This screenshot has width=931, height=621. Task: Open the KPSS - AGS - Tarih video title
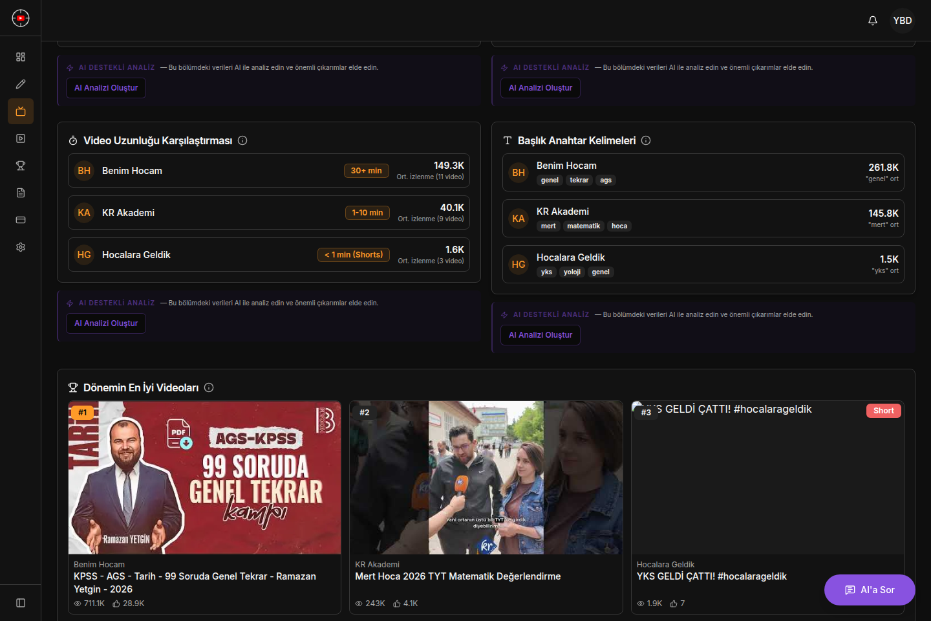[x=195, y=583]
